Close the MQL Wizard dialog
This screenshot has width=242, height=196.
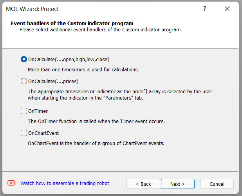227,9
